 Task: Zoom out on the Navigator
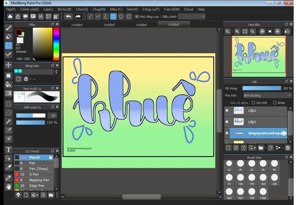[x=252, y=31]
